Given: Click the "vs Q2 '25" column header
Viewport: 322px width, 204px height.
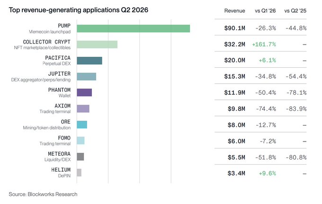Looking at the screenshot, I should (295, 11).
